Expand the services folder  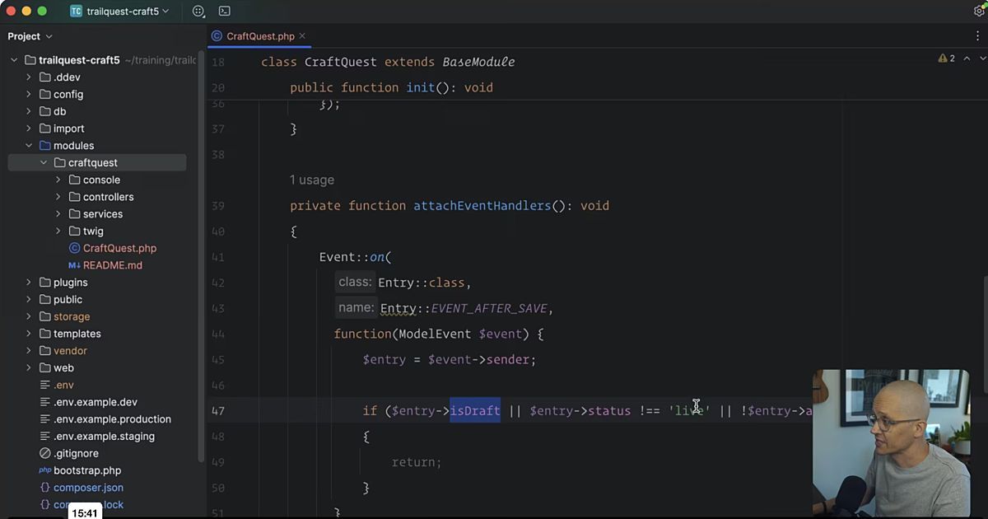[58, 213]
